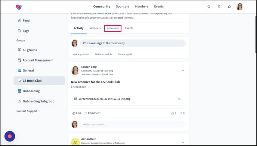Click the Posted in CS Book Club text
The width and height of the screenshot is (257, 146).
[102, 74]
